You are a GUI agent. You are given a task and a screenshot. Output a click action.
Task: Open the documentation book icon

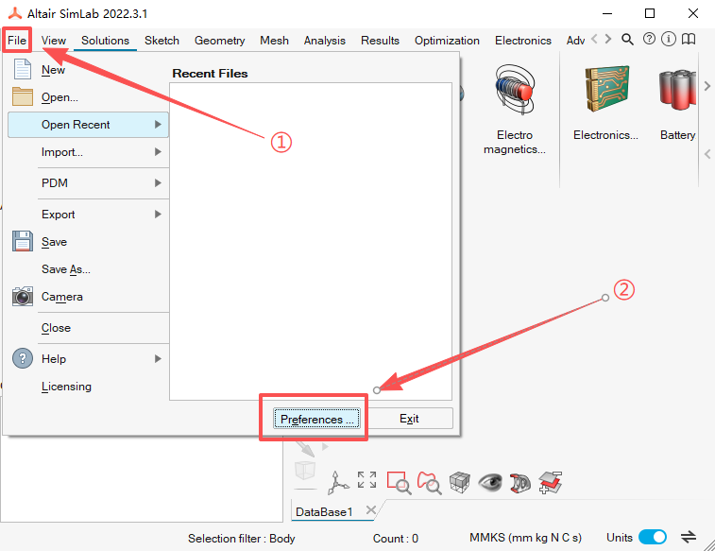(x=689, y=39)
